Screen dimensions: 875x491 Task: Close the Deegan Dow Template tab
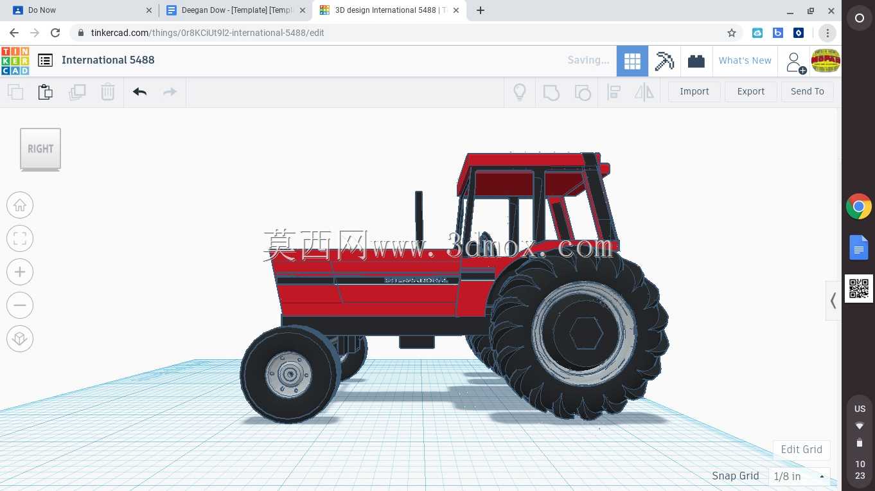[303, 10]
